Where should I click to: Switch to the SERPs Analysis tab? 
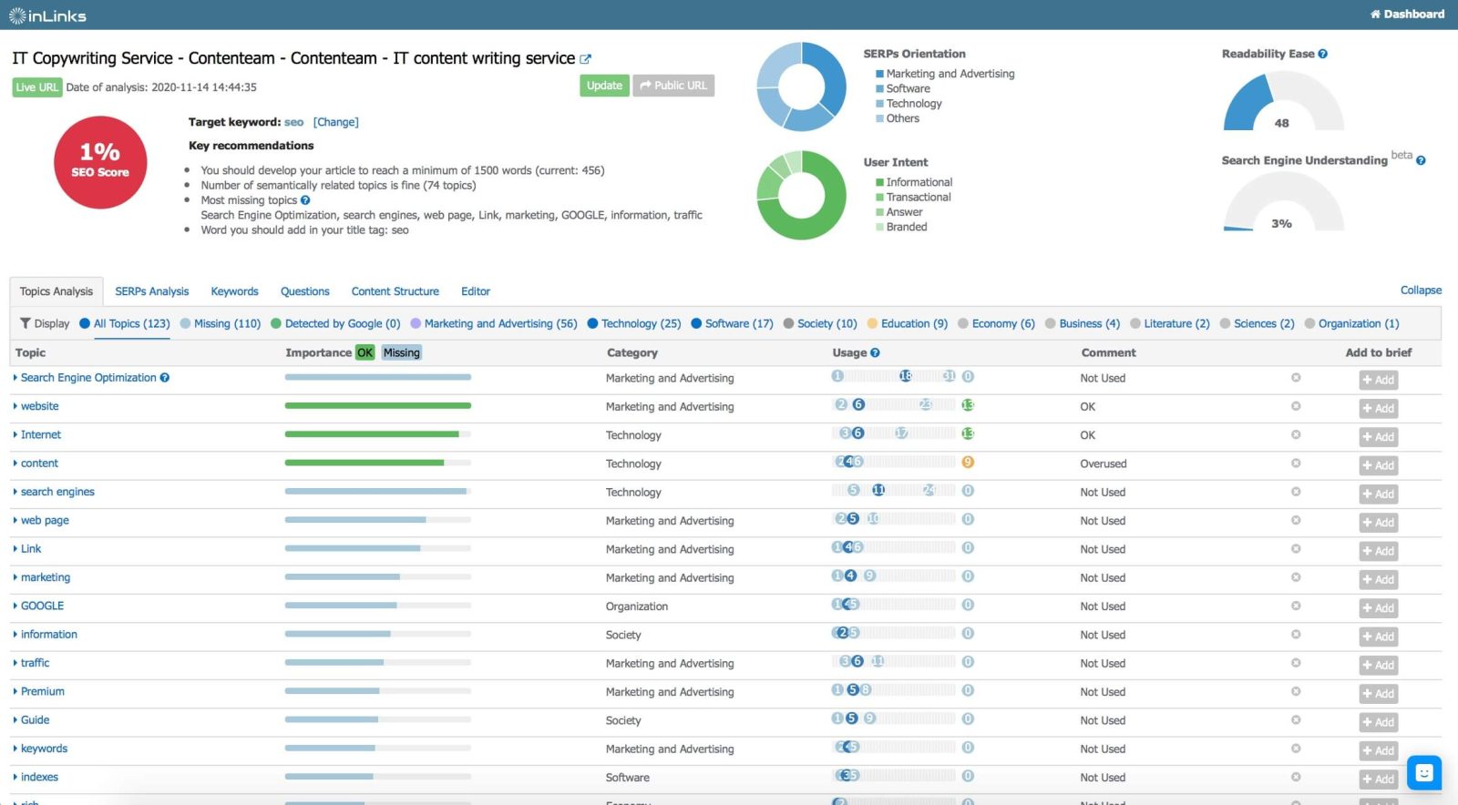click(x=151, y=292)
